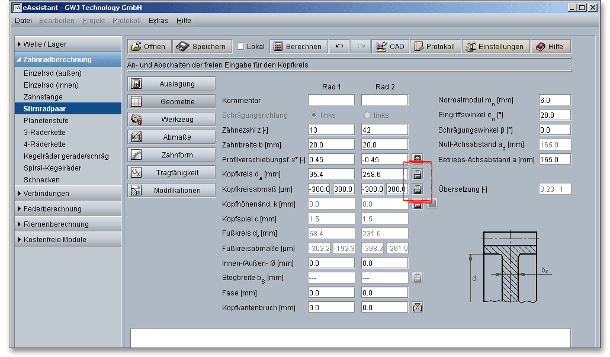
Task: Expand the Verbindungen section
Action: (x=46, y=194)
